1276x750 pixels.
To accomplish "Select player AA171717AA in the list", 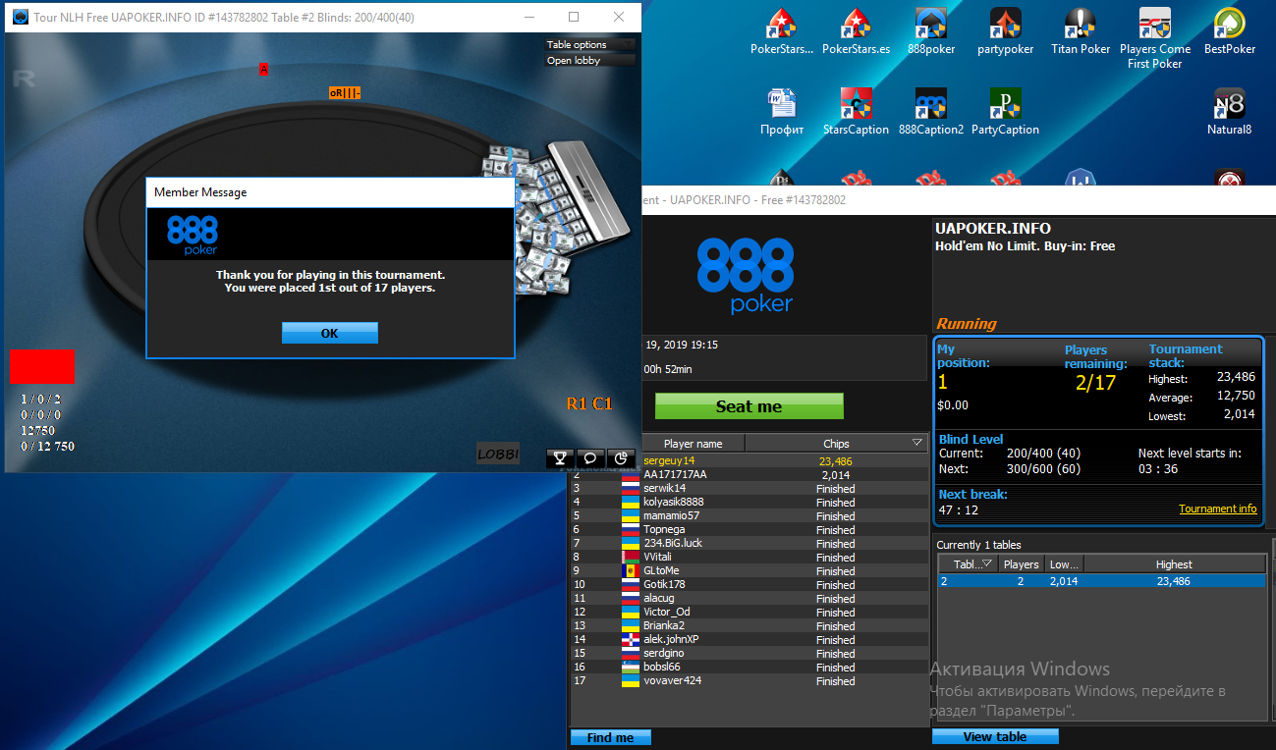I will click(749, 474).
